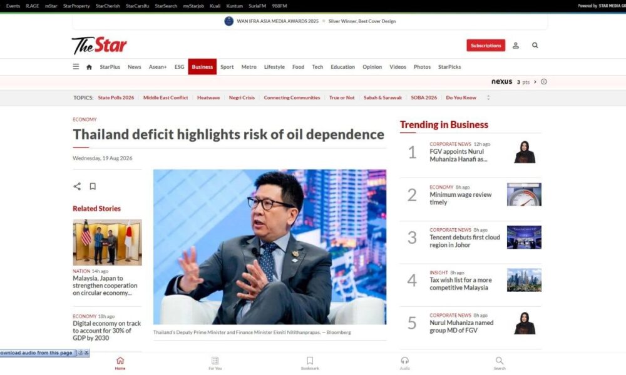This screenshot has width=626, height=375.
Task: Open Audio in bottom bar
Action: tap(405, 363)
